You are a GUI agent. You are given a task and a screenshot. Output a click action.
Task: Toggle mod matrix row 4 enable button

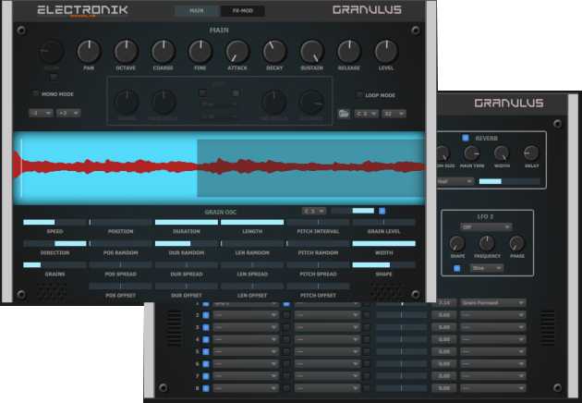(x=206, y=339)
